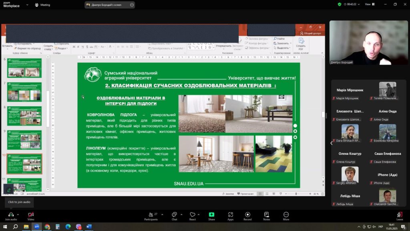Viewport: 410px width, 231px height.
Task: Click Дмитро Бородай's video tile
Action: pos(368,43)
